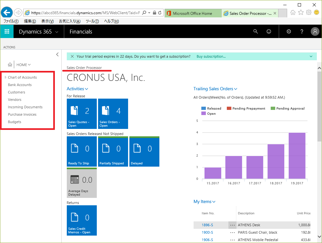The image size is (322, 243).
Task: Switch to the Microsoft Office Home tab
Action: [193, 13]
